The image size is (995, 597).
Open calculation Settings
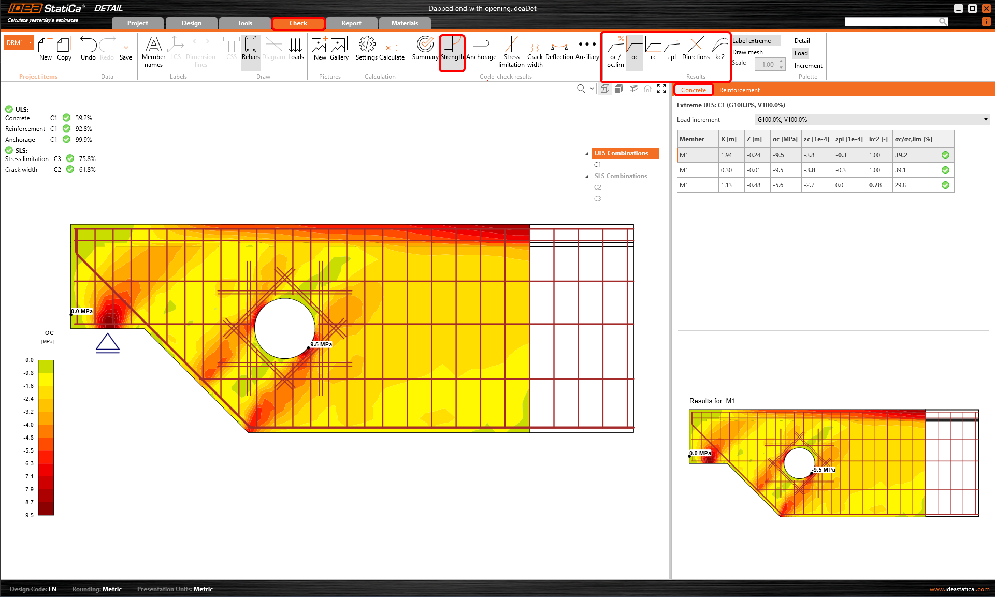coord(367,49)
